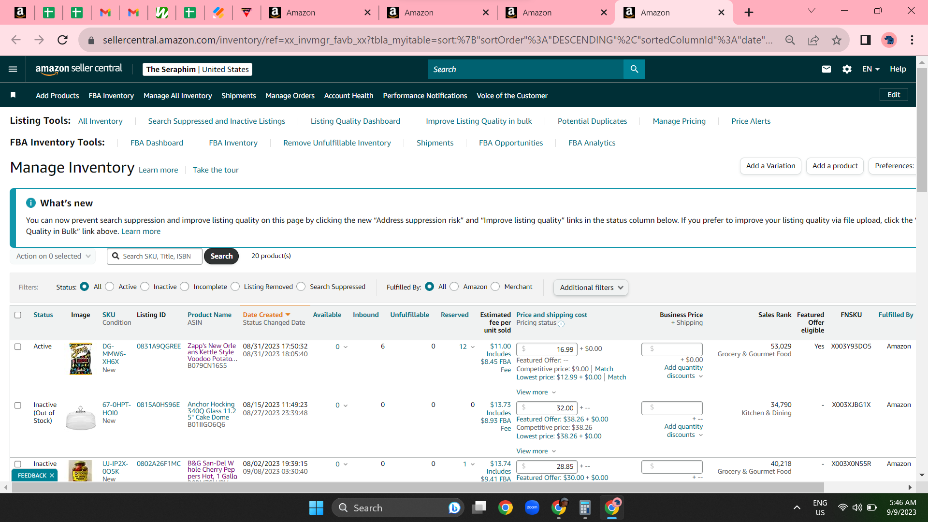Open the Action on 0 selected dropdown
The height and width of the screenshot is (522, 928).
coord(53,256)
